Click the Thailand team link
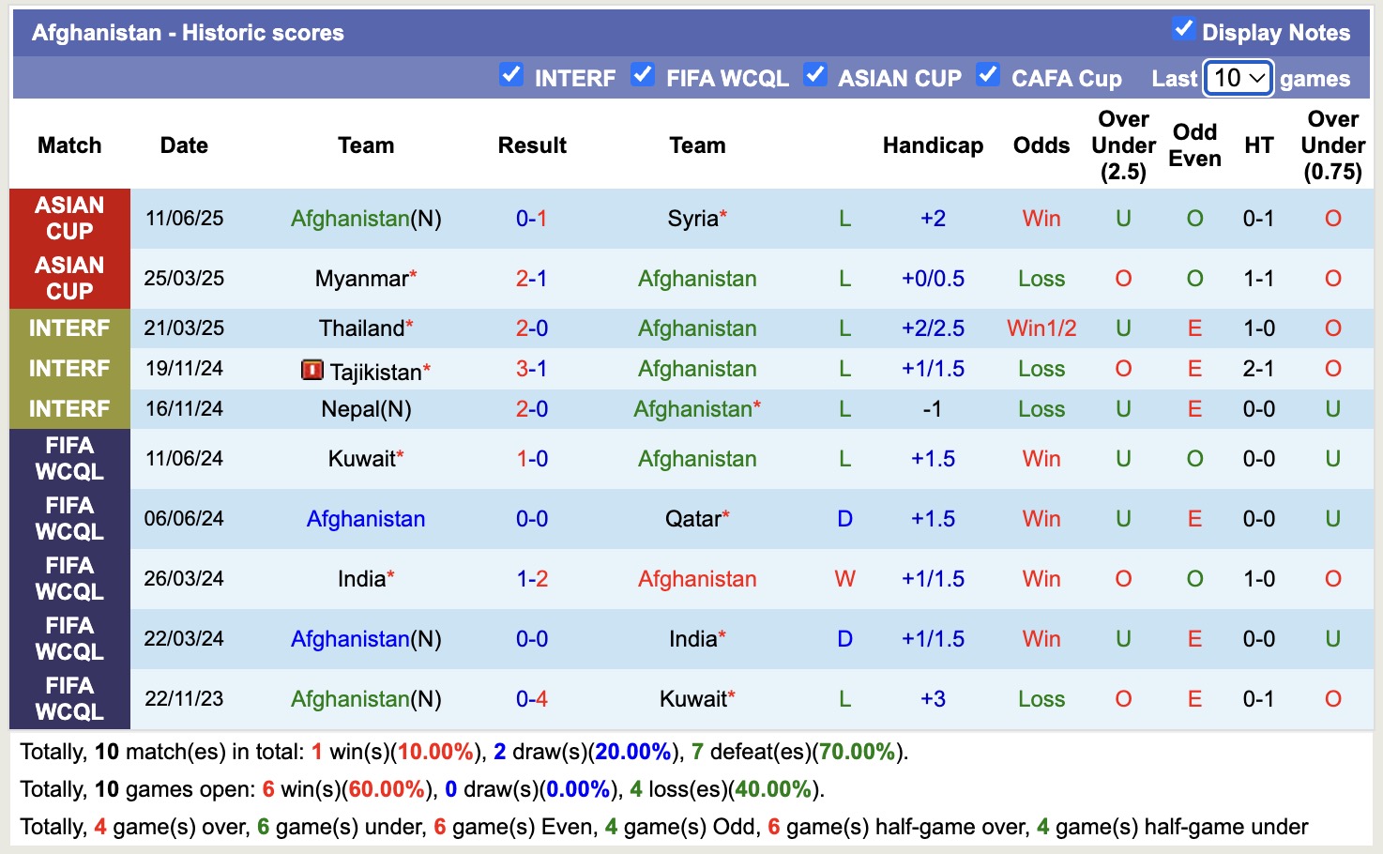 click(361, 328)
